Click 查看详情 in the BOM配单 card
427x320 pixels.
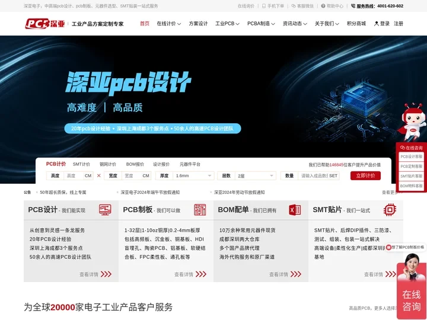click(279, 274)
